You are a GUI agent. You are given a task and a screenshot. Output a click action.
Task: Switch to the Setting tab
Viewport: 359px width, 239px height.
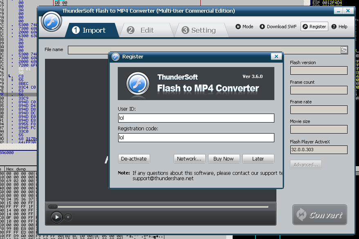(202, 30)
